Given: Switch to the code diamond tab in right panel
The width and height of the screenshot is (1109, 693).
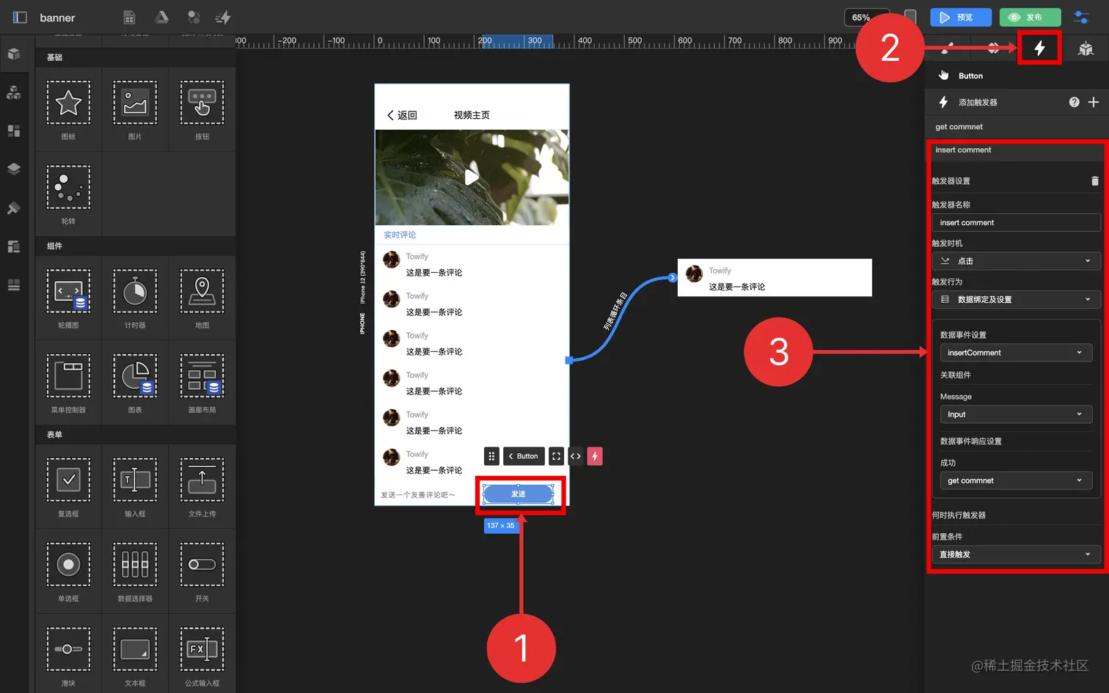Looking at the screenshot, I should click(993, 49).
